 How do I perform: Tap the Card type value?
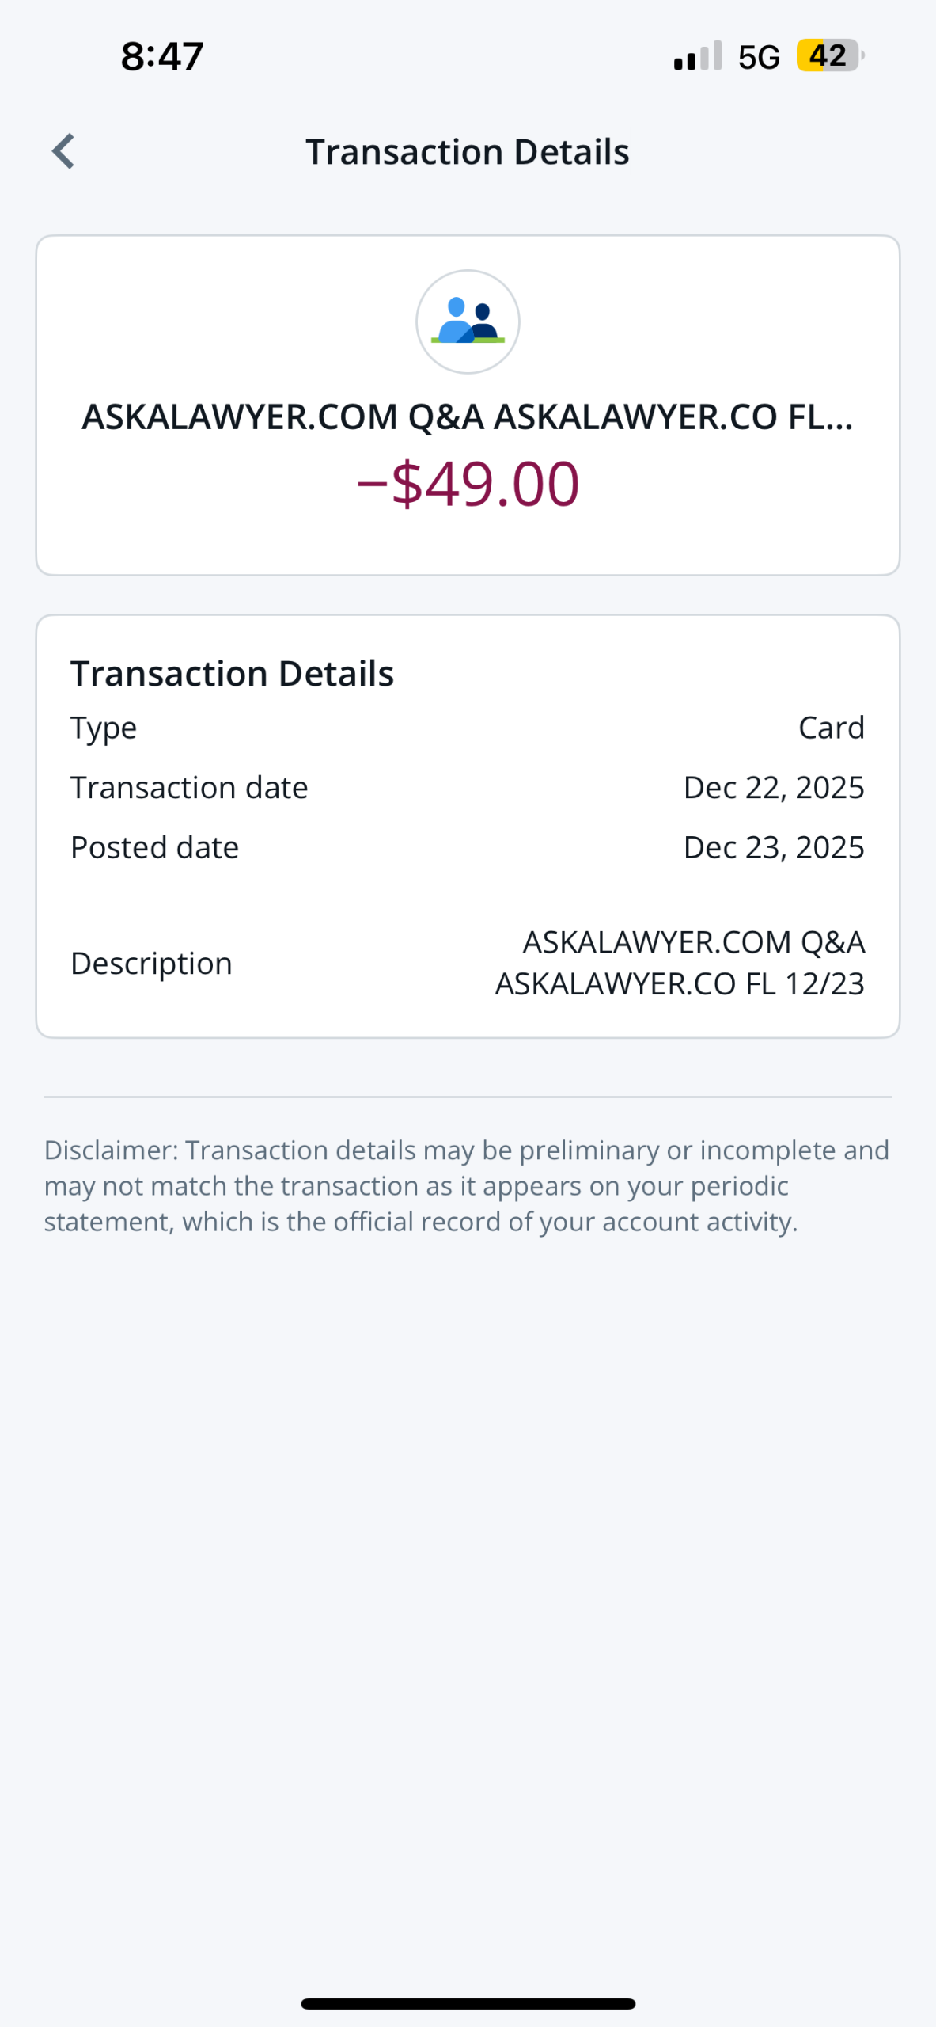831,728
